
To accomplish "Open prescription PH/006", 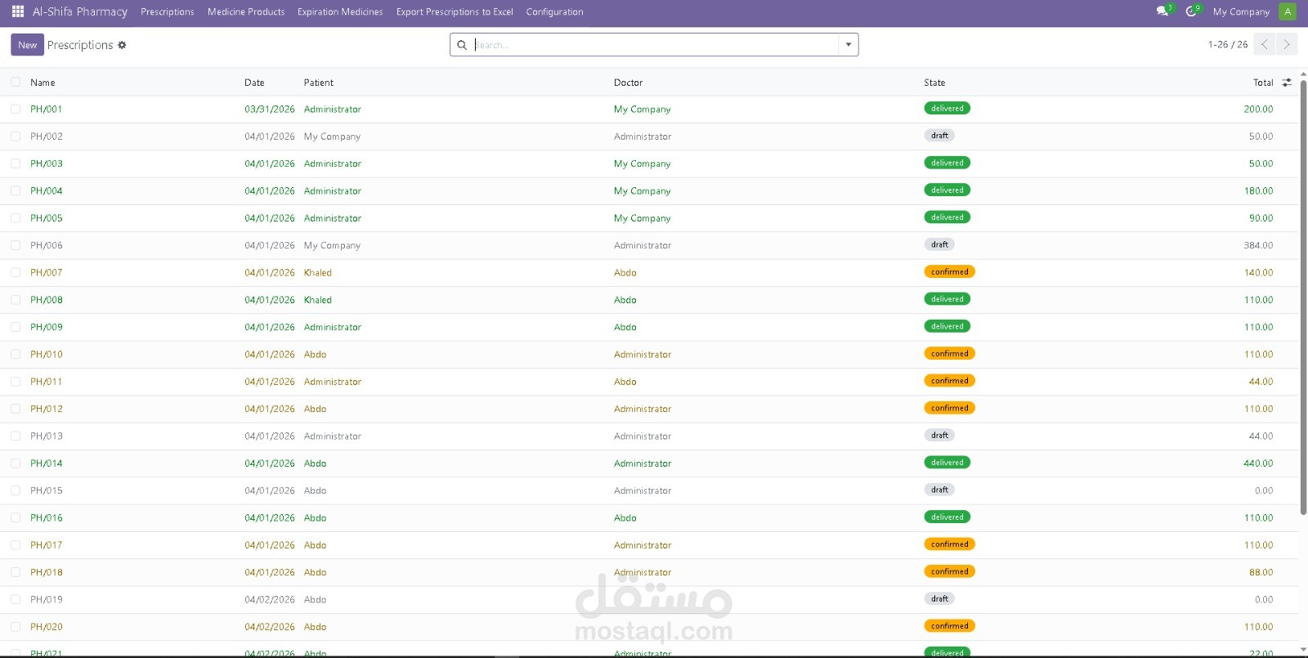I will point(47,245).
